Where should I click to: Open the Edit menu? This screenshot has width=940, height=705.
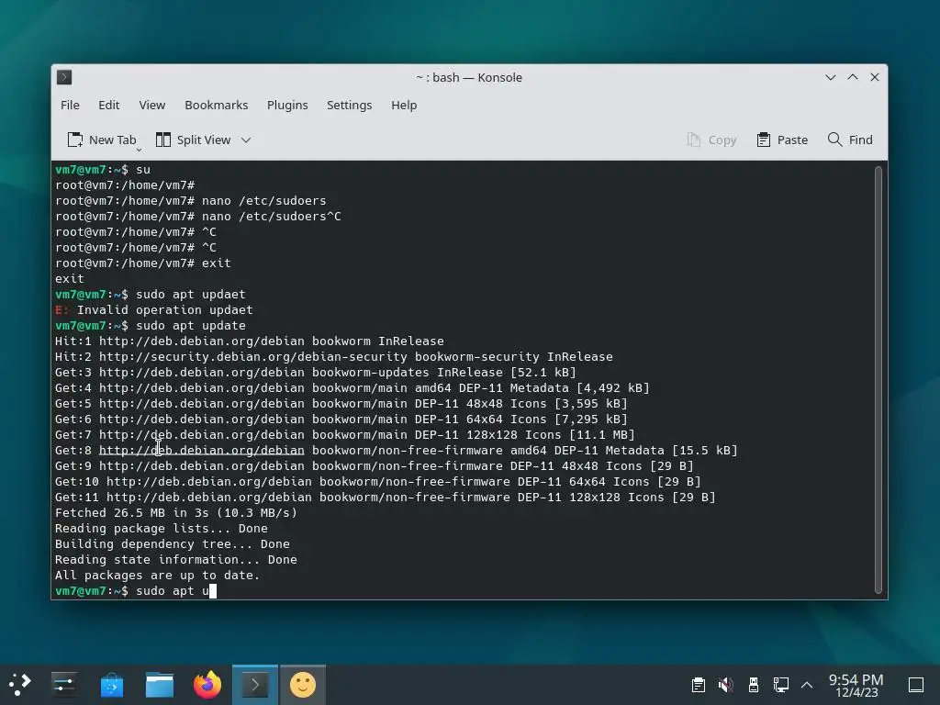pos(109,105)
